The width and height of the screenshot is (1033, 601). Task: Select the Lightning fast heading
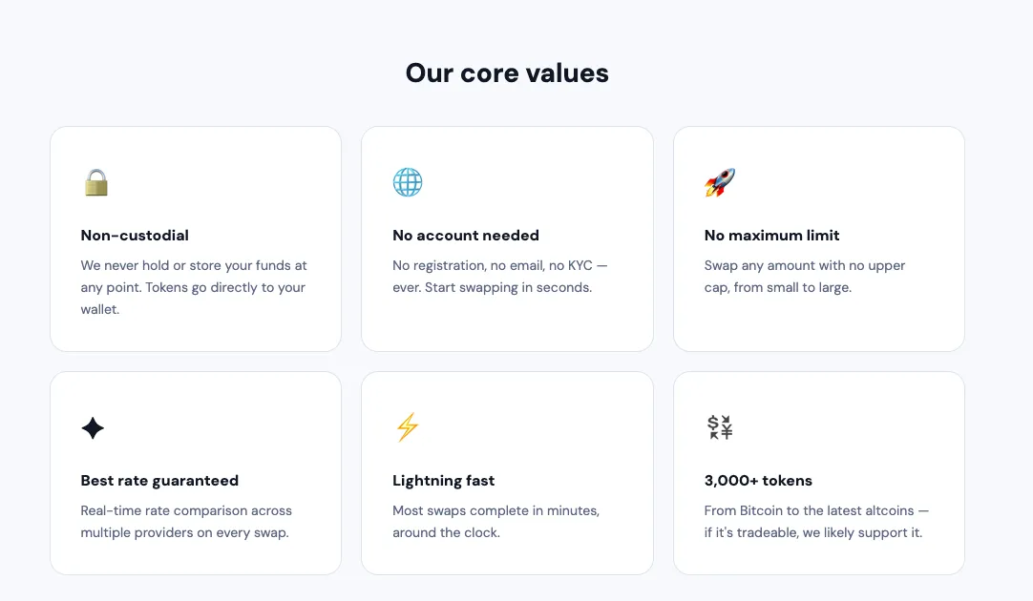pos(443,481)
